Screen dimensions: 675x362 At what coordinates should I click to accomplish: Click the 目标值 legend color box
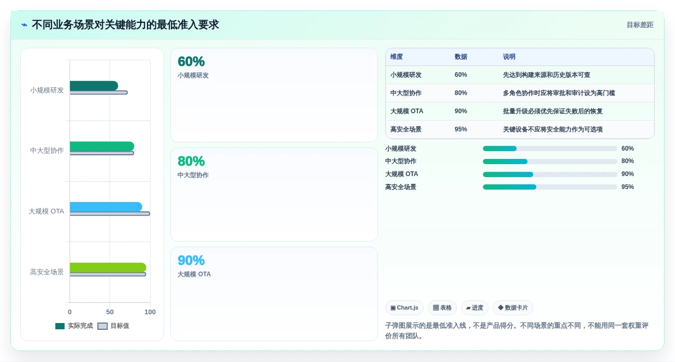(103, 326)
